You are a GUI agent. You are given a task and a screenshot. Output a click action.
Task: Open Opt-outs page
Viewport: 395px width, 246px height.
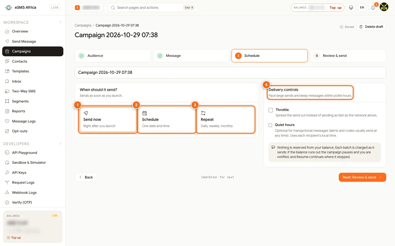[33, 131]
